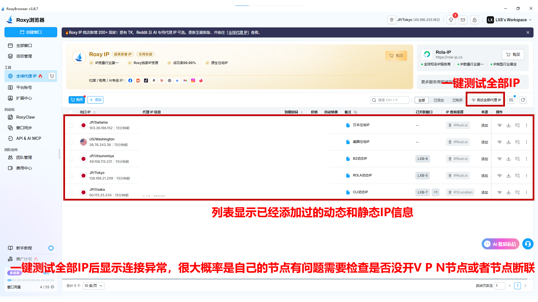Image resolution: width=538 pixels, height=302 pixels.
Task: Click the 测试全部代理 IP button
Action: click(486, 100)
